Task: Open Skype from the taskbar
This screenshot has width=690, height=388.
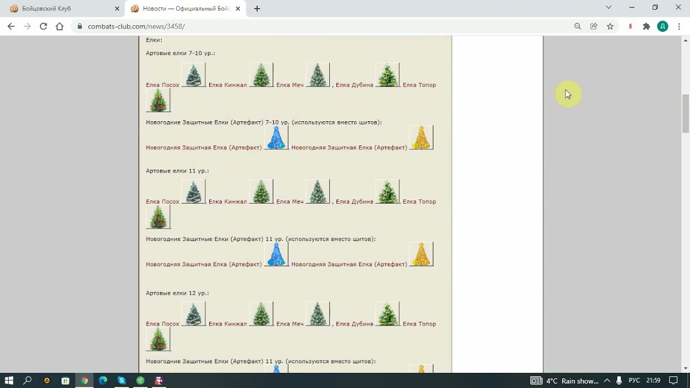Action: [121, 380]
